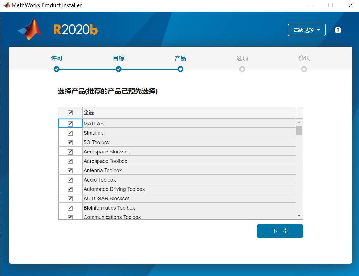Select the Communications Toolbox row name
Viewport: 359px width, 276px height.
[112, 217]
